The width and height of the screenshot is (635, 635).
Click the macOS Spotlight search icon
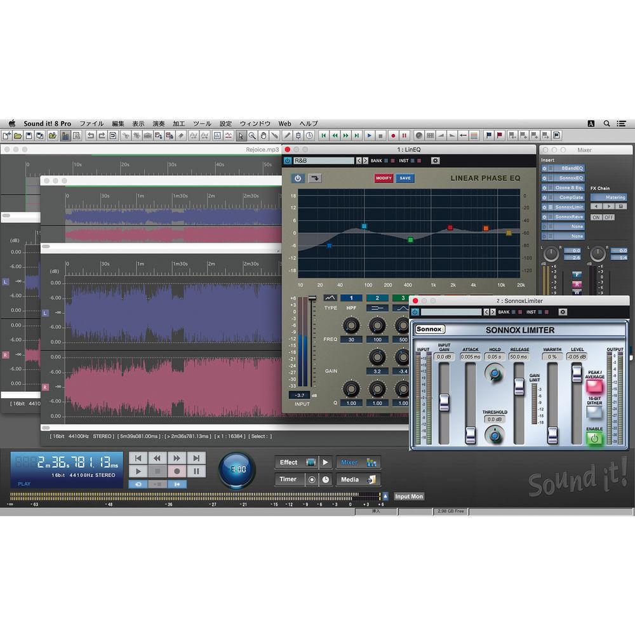(x=606, y=123)
